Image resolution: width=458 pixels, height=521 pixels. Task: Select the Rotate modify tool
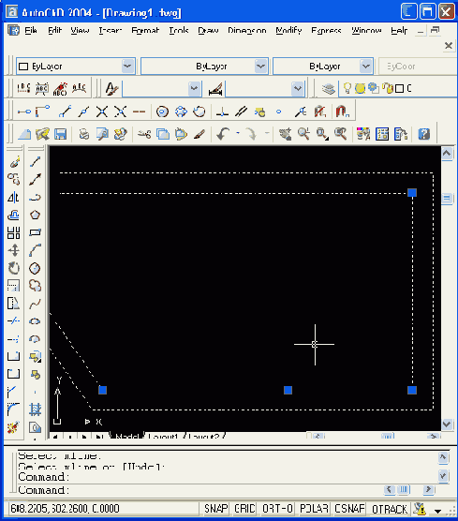click(14, 268)
